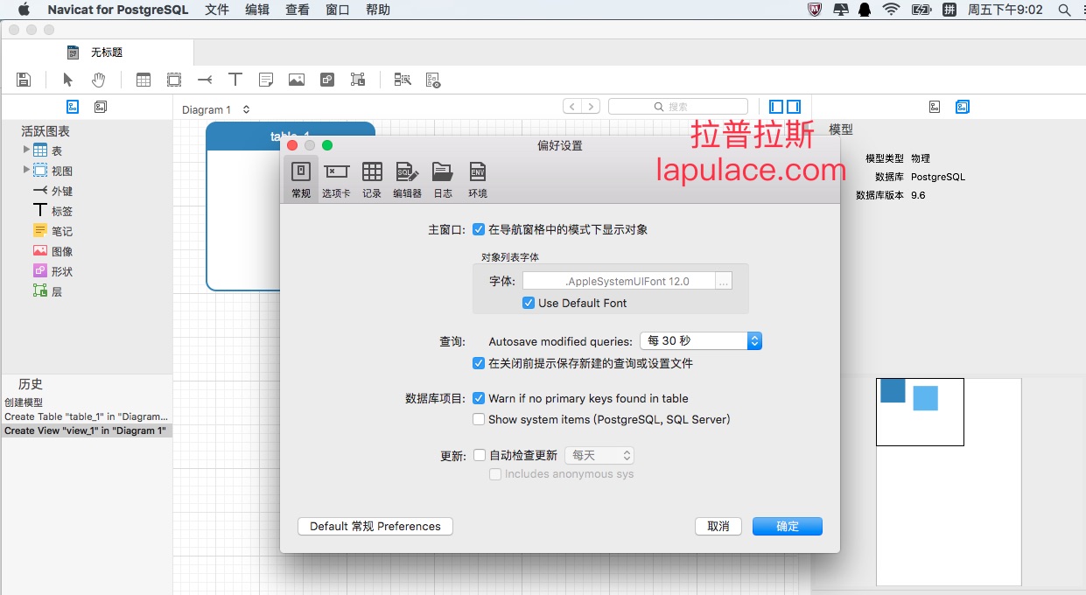The image size is (1086, 595).
Task: Open the 帮助 menu
Action: pos(378,10)
